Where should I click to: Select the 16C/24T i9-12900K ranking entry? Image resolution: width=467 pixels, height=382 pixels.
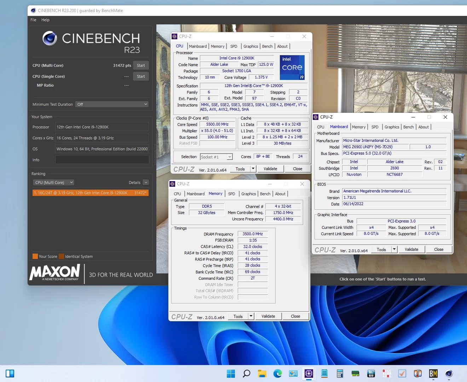point(90,193)
